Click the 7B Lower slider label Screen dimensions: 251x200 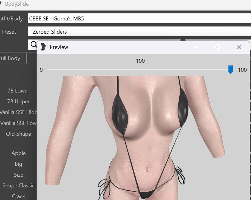pyautogui.click(x=18, y=91)
